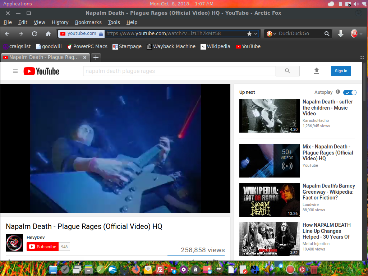Viewport: 368px width, 276px height.
Task: Reload the current YouTube page
Action: coord(34,34)
